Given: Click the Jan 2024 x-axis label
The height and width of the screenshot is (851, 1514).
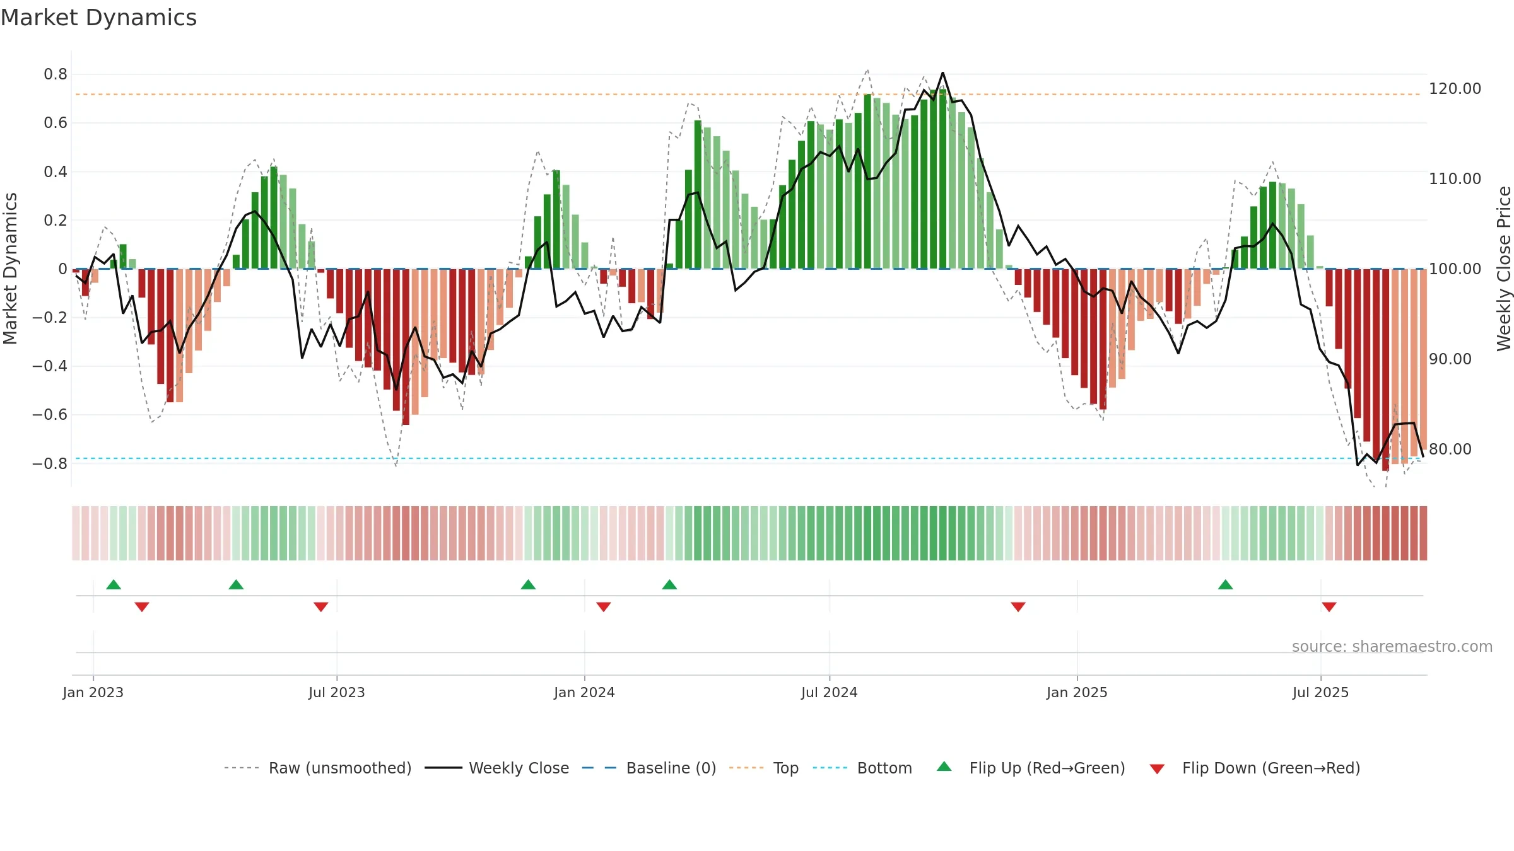Looking at the screenshot, I should (x=584, y=692).
